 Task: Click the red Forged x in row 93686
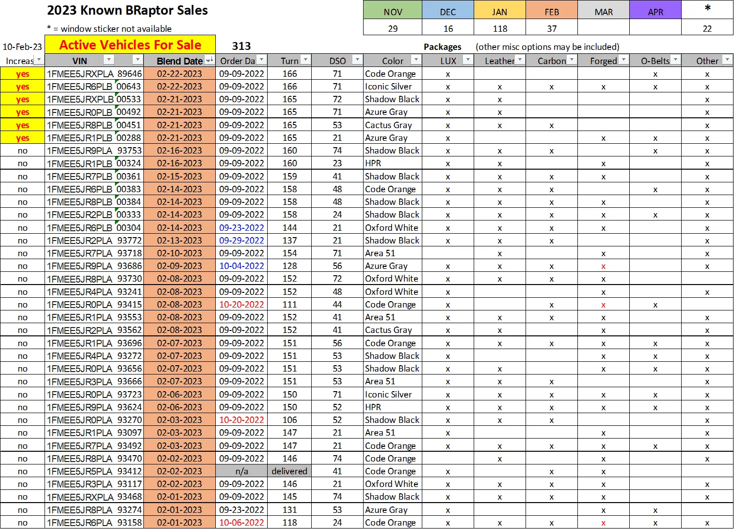click(x=603, y=266)
